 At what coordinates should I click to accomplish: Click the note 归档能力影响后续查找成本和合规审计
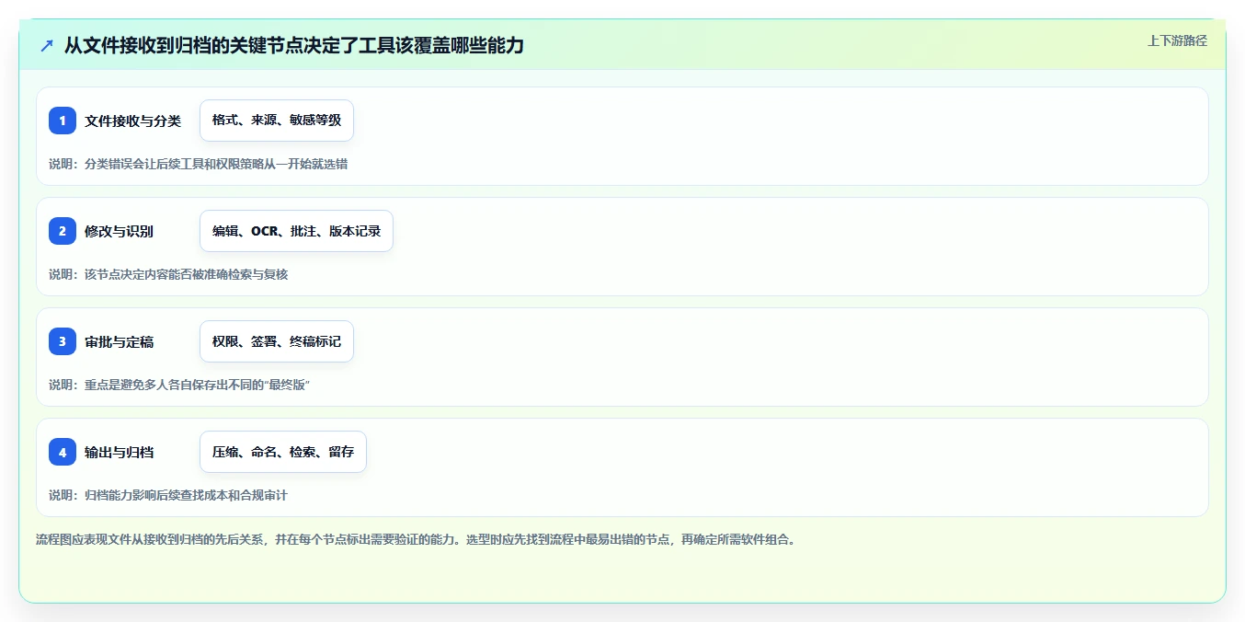pyautogui.click(x=168, y=495)
